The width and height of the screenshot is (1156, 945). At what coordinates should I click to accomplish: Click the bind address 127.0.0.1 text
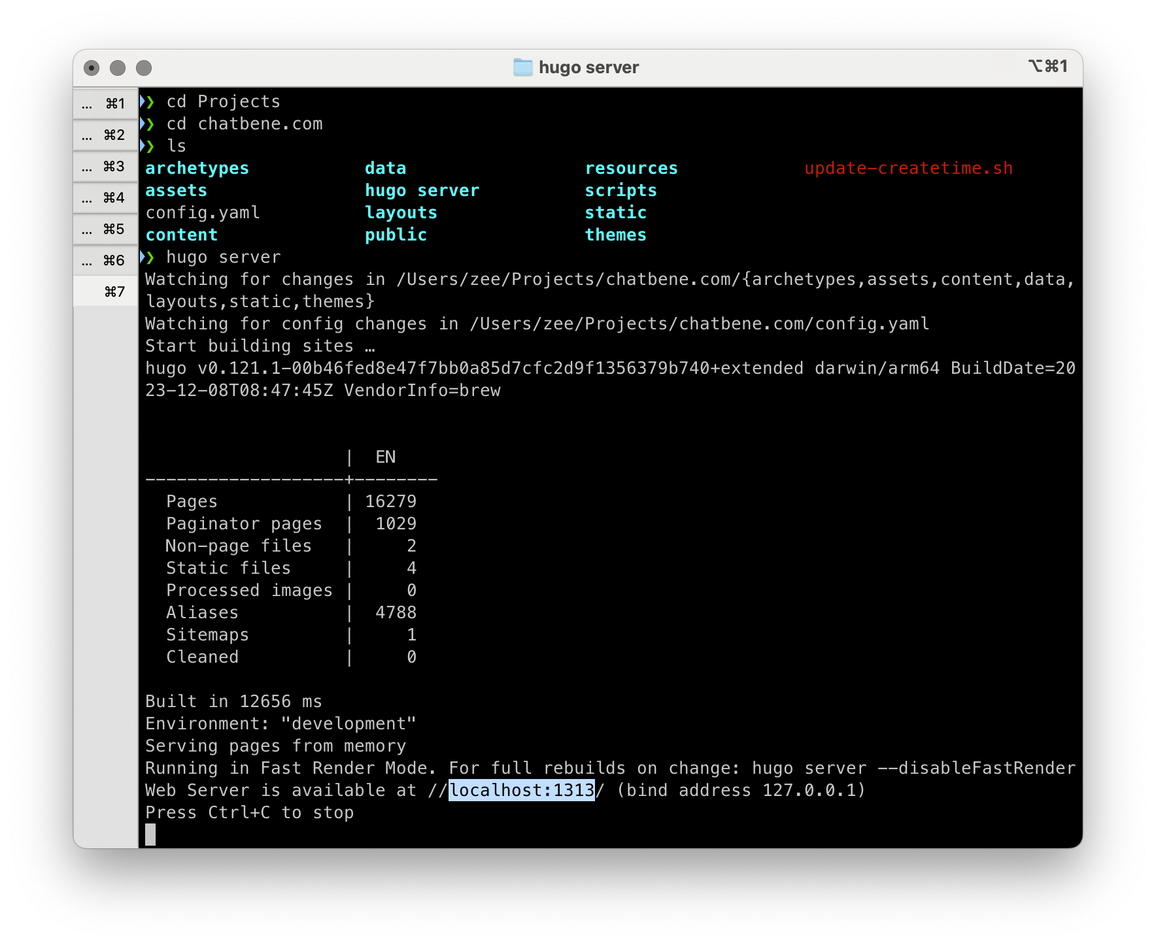(809, 791)
